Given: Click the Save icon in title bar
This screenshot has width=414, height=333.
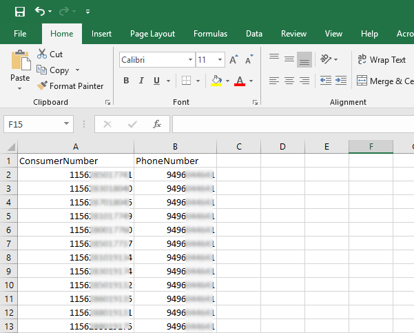Looking at the screenshot, I should (19, 12).
